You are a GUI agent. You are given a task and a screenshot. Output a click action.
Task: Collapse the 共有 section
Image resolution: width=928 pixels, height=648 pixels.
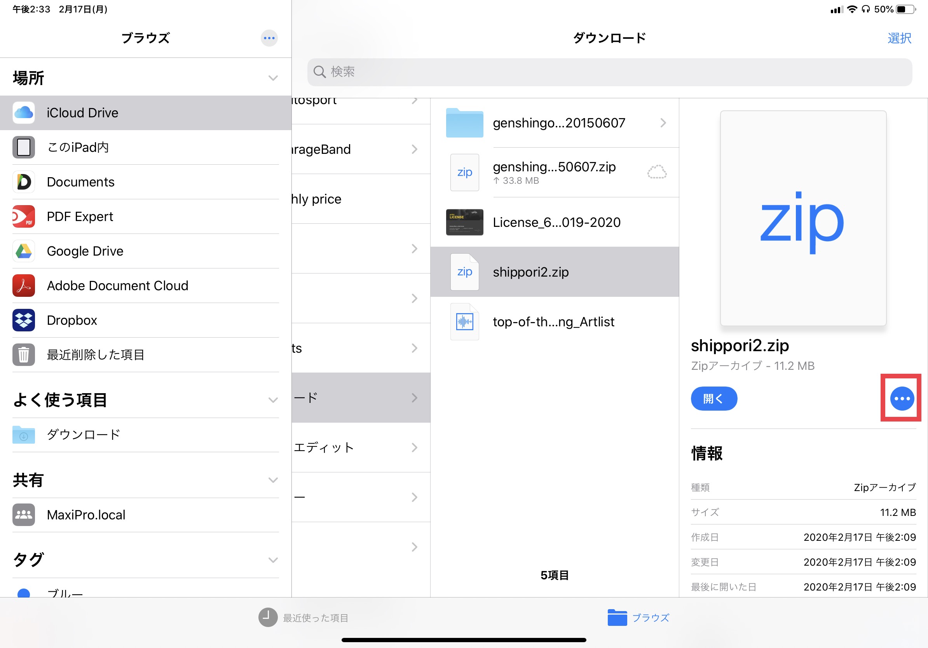pyautogui.click(x=273, y=480)
